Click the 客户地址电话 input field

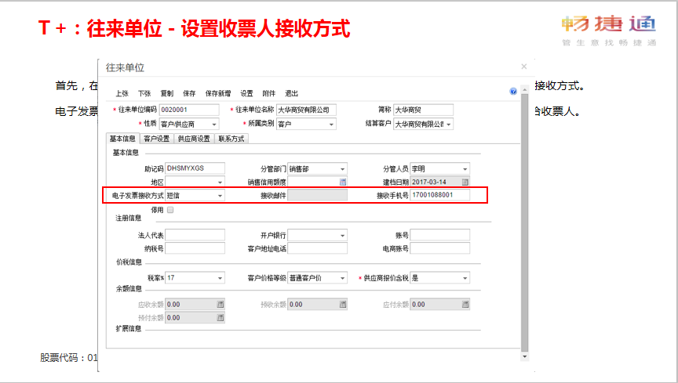pyautogui.click(x=317, y=248)
